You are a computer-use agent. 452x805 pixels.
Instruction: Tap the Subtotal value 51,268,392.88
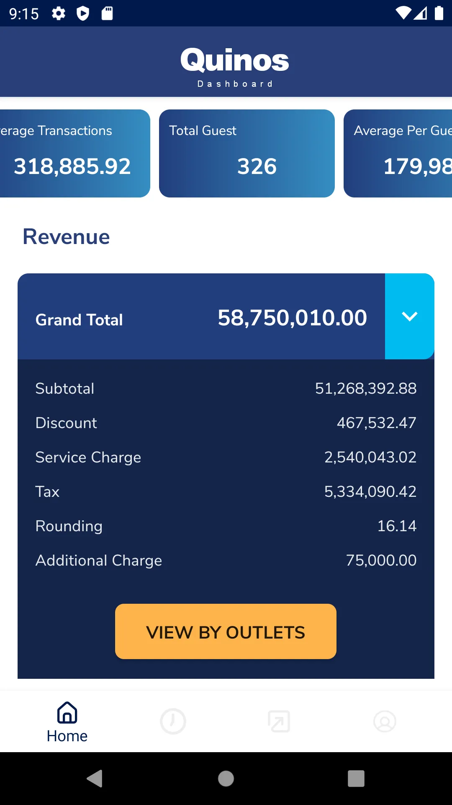[x=366, y=388]
